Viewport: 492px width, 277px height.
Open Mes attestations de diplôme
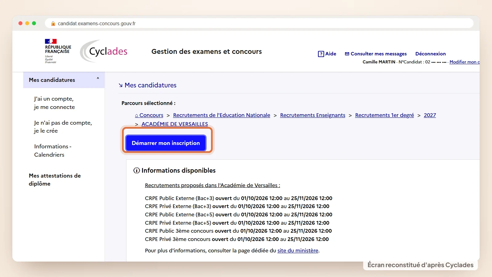pyautogui.click(x=55, y=179)
